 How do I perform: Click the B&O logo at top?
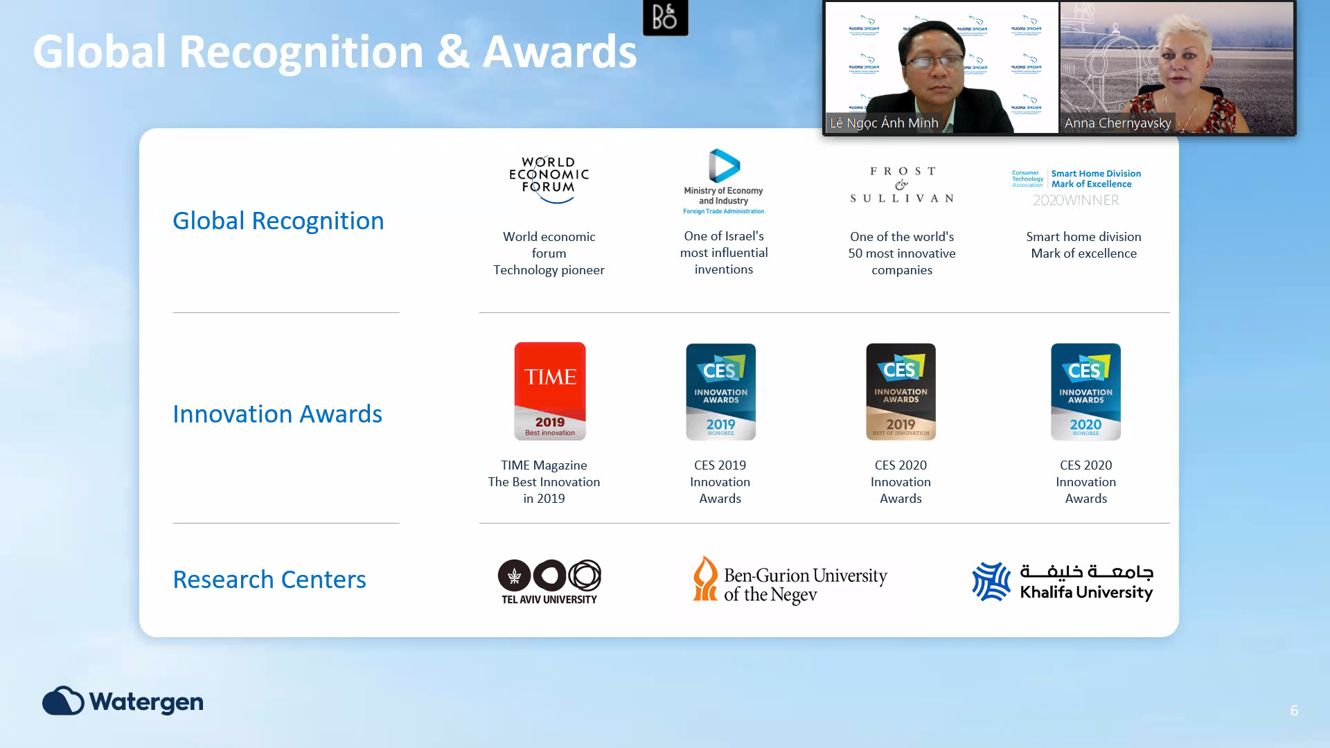pyautogui.click(x=665, y=18)
